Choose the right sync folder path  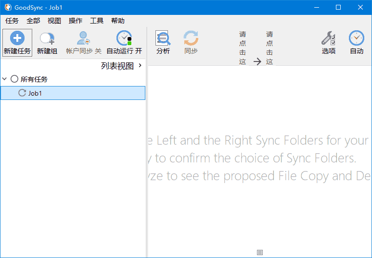(269, 48)
